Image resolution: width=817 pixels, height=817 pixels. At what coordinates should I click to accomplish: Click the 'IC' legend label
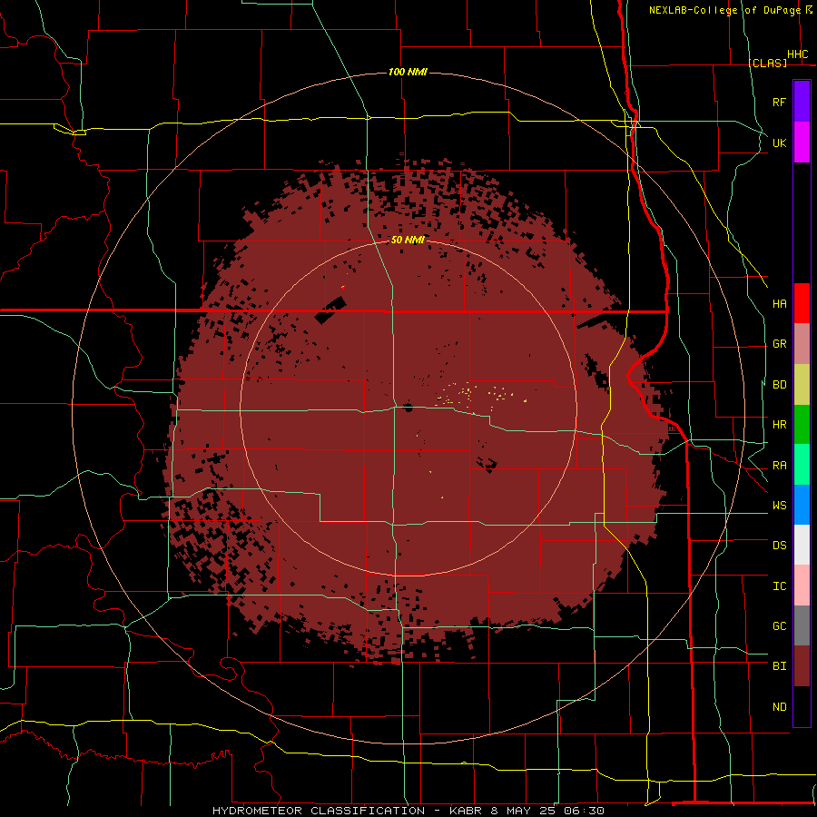pyautogui.click(x=779, y=586)
